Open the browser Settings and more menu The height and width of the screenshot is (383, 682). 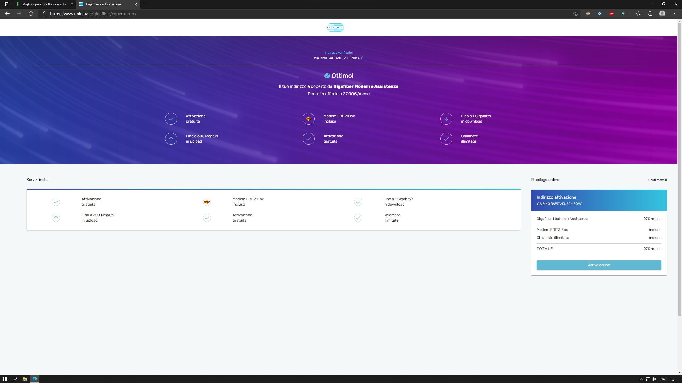pos(674,14)
